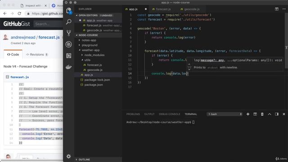Open the Explorer view in activity bar
Image resolution: width=288 pixels, height=162 pixels.
point(69,11)
